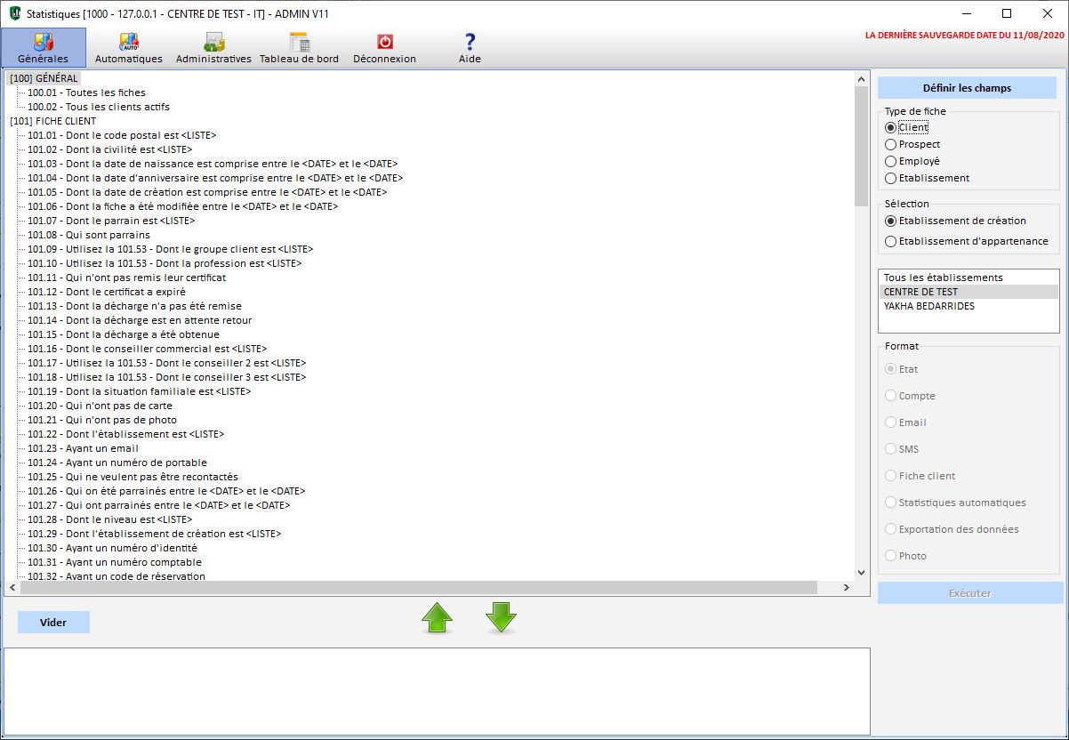This screenshot has width=1069, height=740.
Task: Select the Prospect radio button
Action: [x=891, y=144]
